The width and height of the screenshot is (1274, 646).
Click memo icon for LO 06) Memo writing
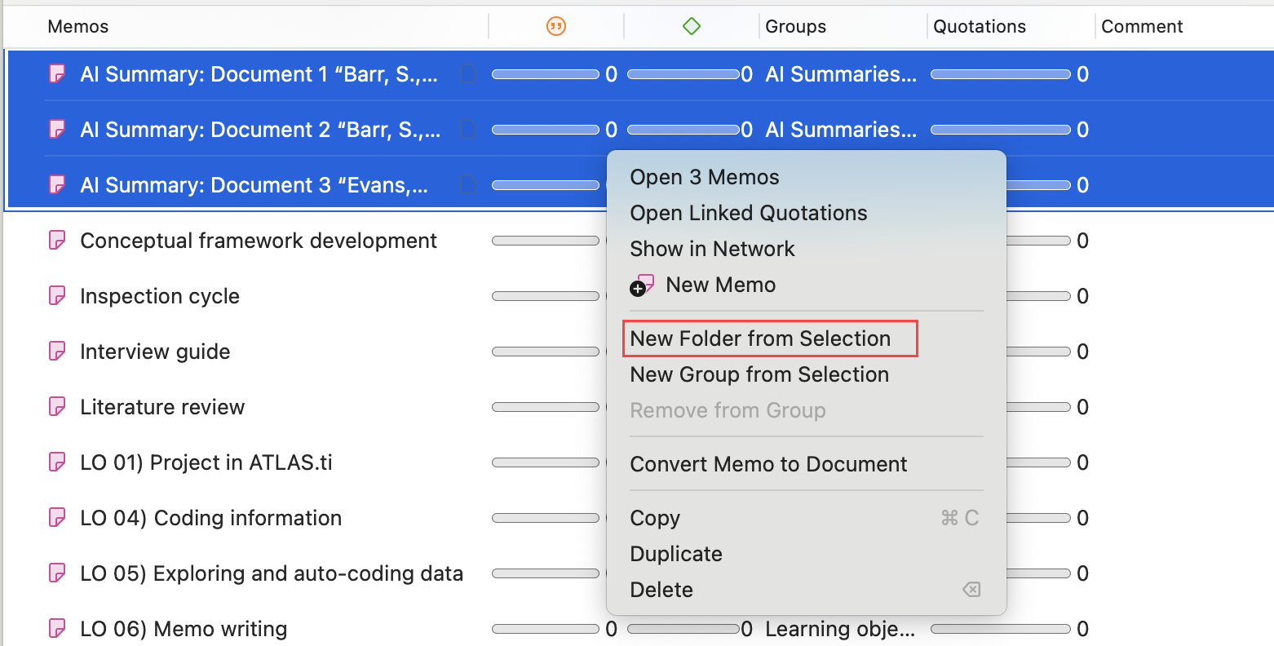[57, 629]
